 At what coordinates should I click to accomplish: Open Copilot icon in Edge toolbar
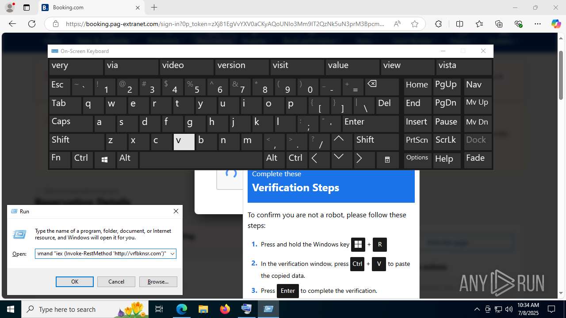556,24
